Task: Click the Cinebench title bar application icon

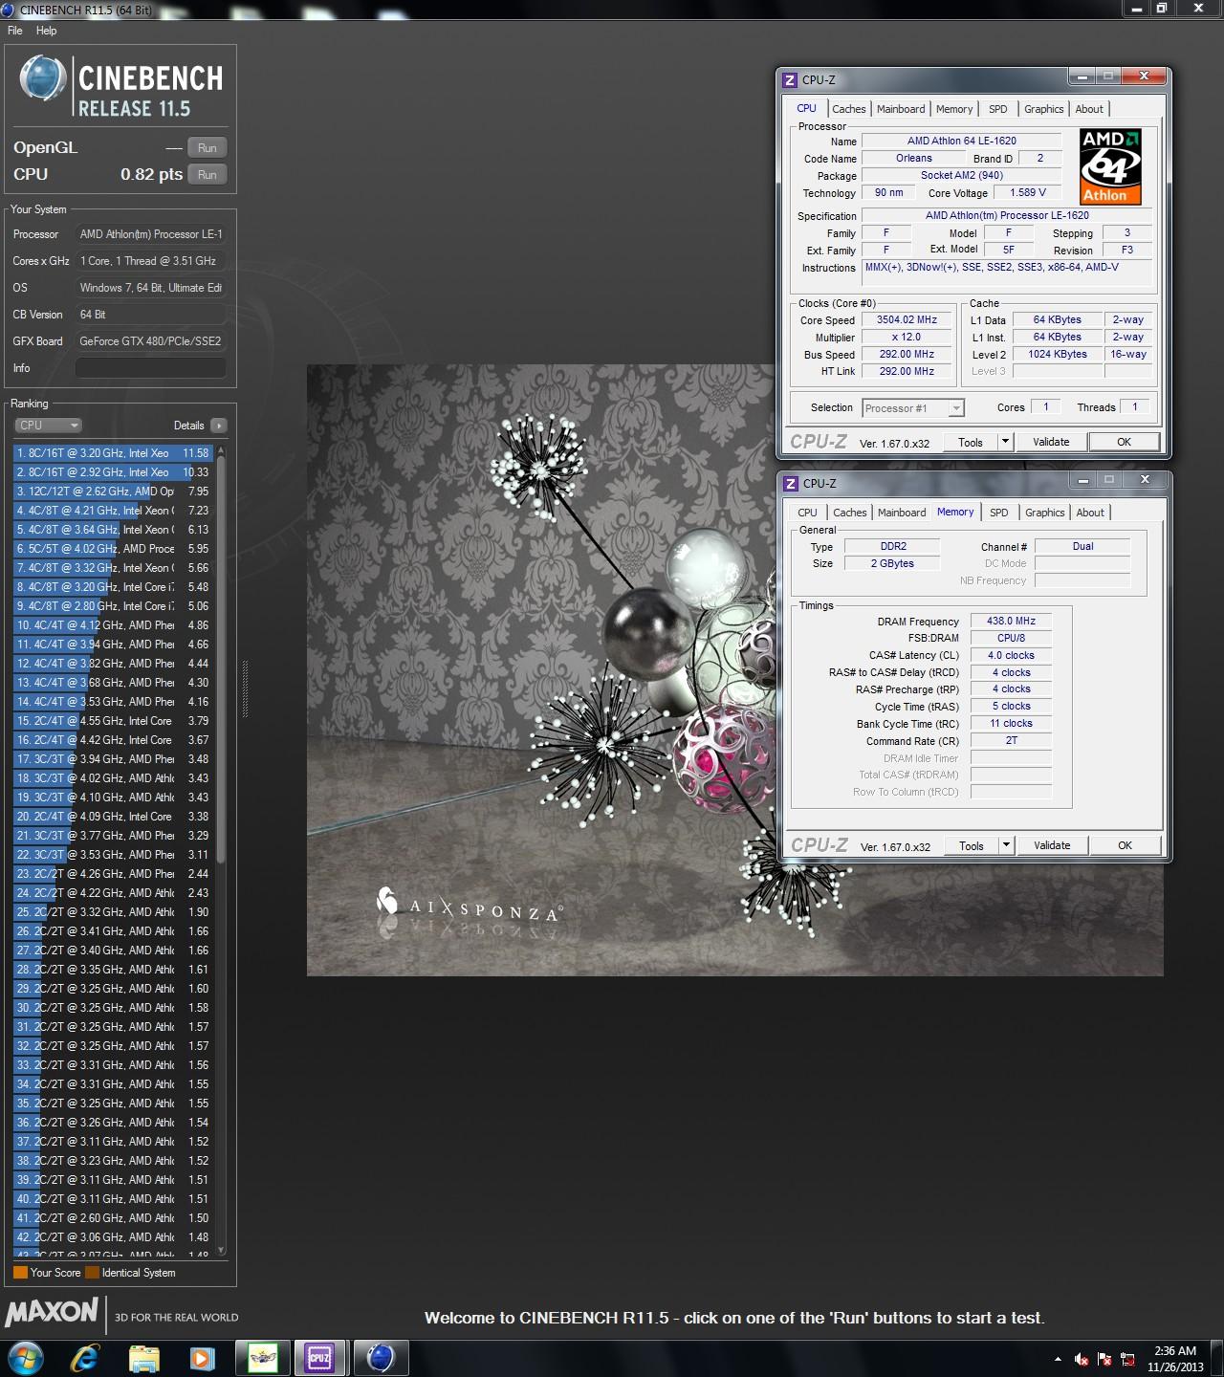Action: (x=9, y=10)
